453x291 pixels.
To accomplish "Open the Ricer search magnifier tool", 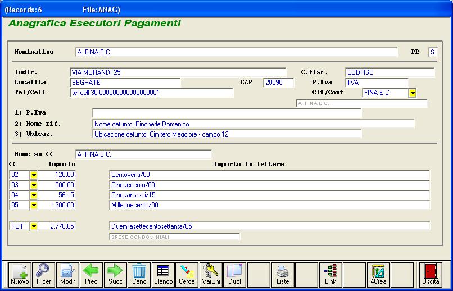I will point(43,275).
